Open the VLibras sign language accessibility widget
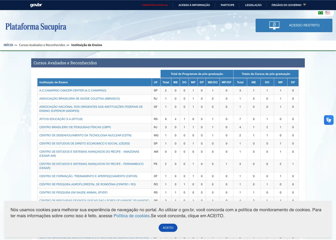This screenshot has width=336, height=240. click(x=329, y=120)
